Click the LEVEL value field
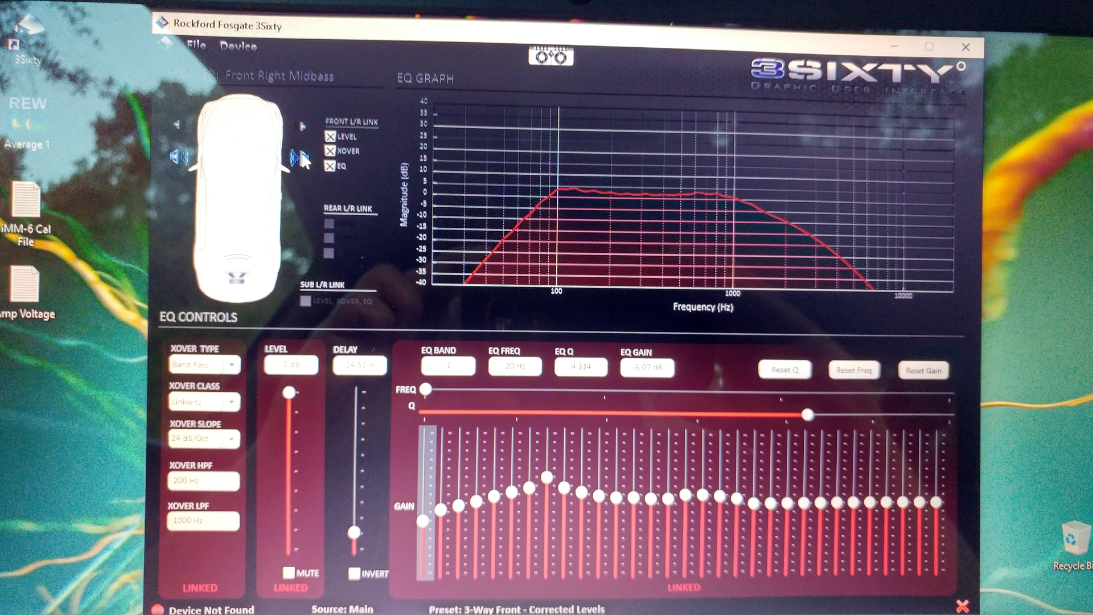Screen dimensions: 1093x615 point(291,364)
